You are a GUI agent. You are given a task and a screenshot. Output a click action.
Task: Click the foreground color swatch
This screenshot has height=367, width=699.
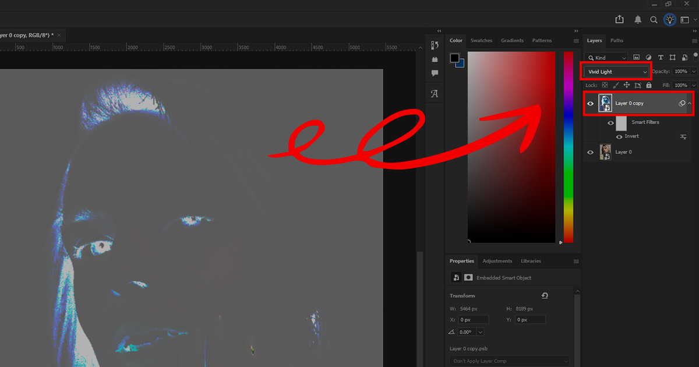(x=454, y=58)
